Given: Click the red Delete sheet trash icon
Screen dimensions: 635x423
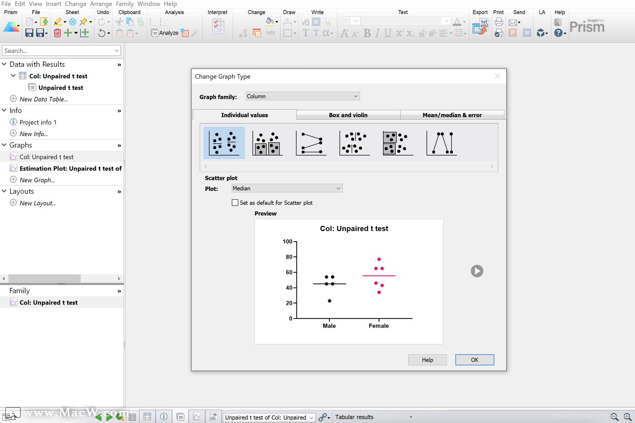Looking at the screenshot, I should coord(57,33).
